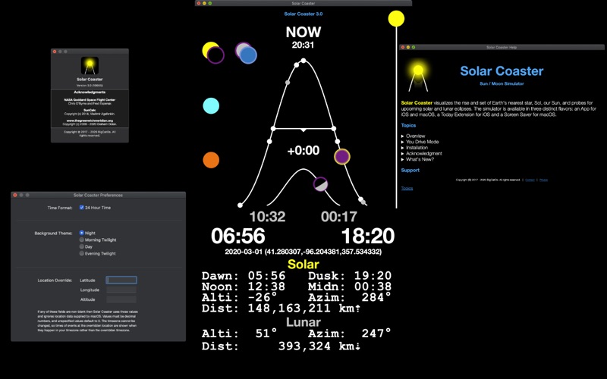Click the cyan circle in main window
This screenshot has height=379, width=607.
tap(211, 105)
